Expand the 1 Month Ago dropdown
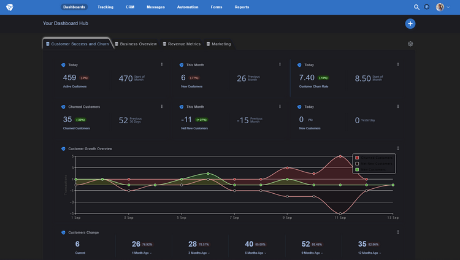 pos(142,253)
